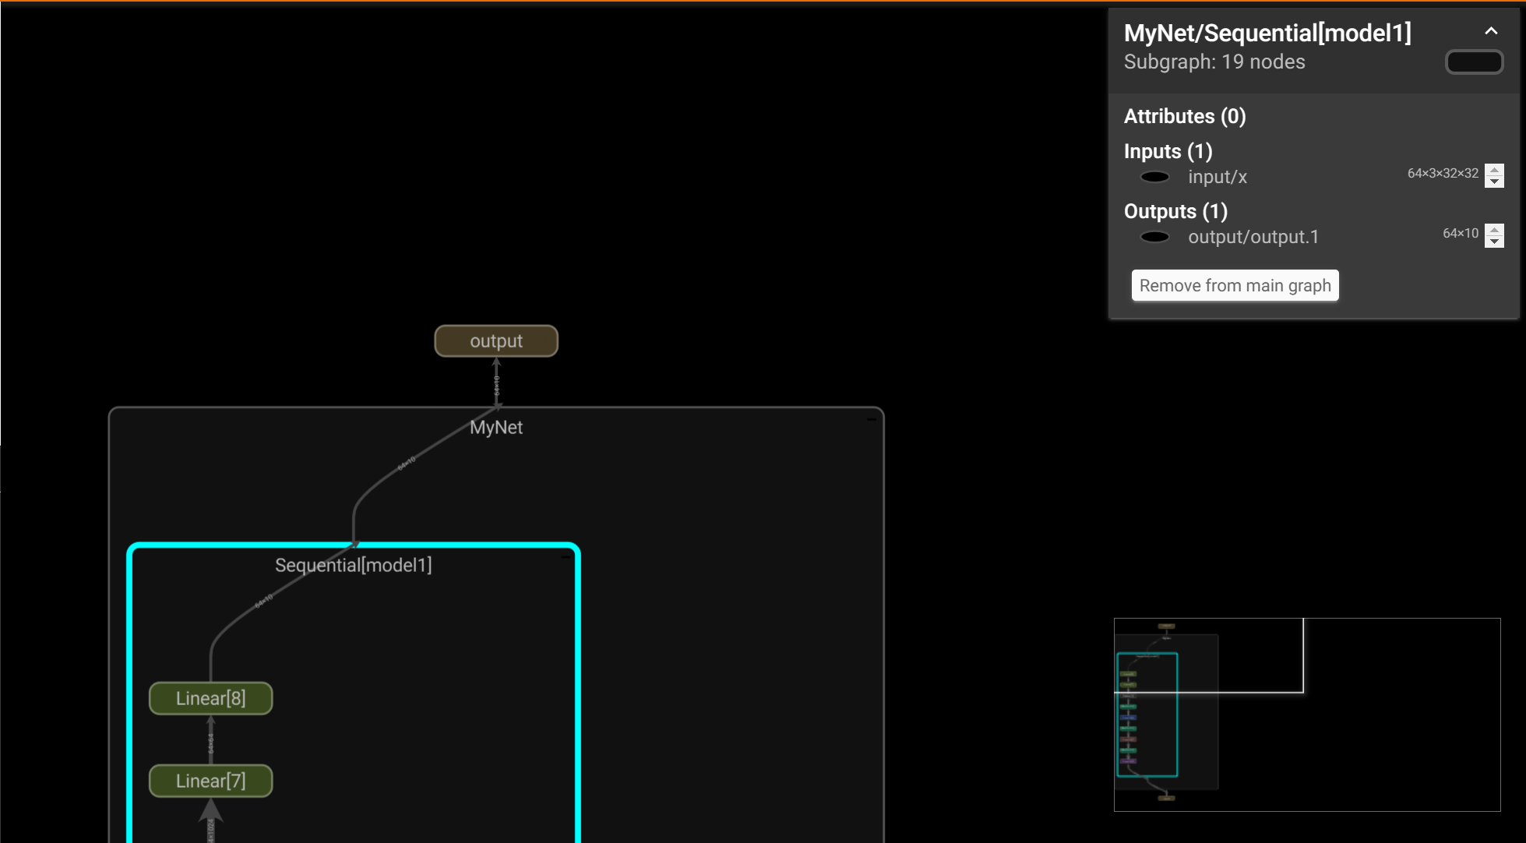The image size is (1526, 843).
Task: Select the Linear[7] node
Action: [x=211, y=781]
